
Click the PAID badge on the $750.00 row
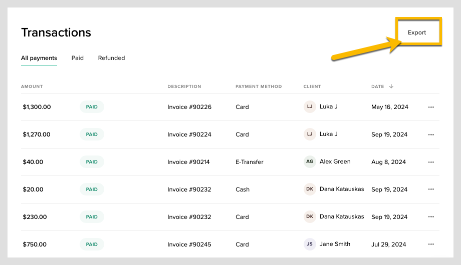click(92, 244)
